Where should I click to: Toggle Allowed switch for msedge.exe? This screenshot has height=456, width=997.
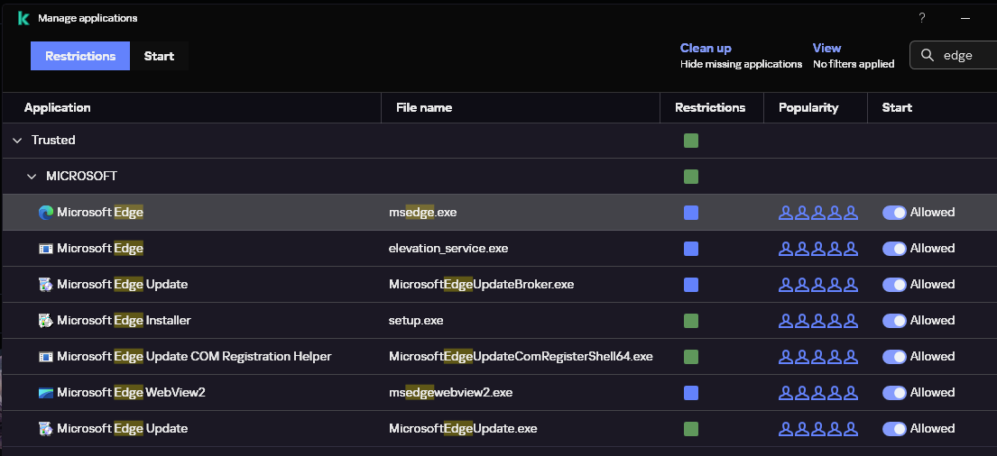[894, 213]
